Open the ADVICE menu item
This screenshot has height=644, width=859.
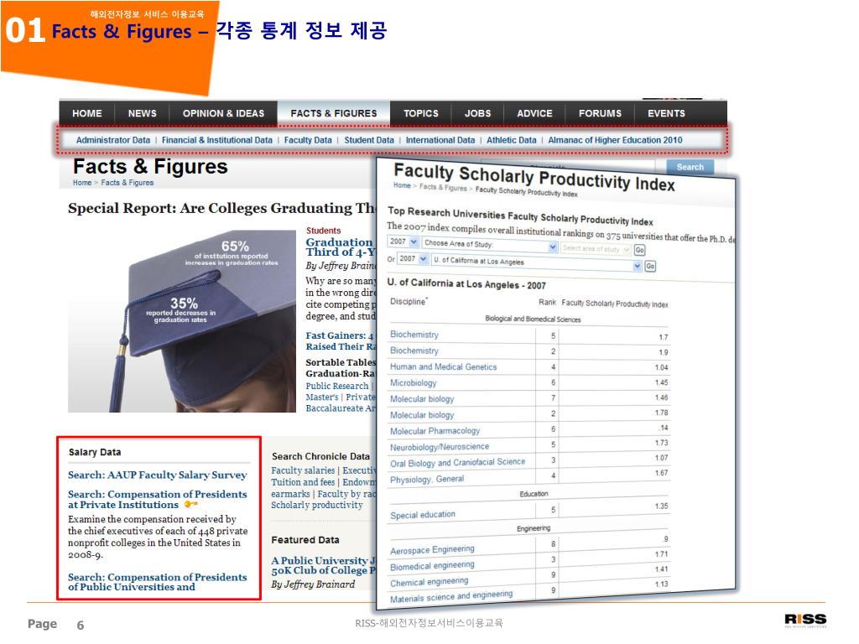(534, 113)
